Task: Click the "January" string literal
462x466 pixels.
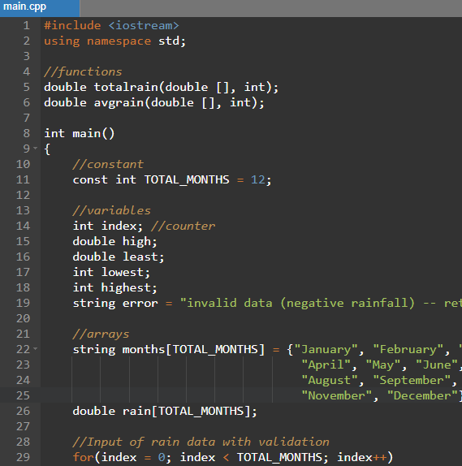Action: (x=326, y=349)
